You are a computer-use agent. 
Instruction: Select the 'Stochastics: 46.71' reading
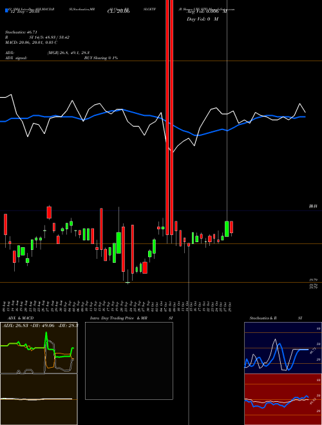(x=21, y=32)
